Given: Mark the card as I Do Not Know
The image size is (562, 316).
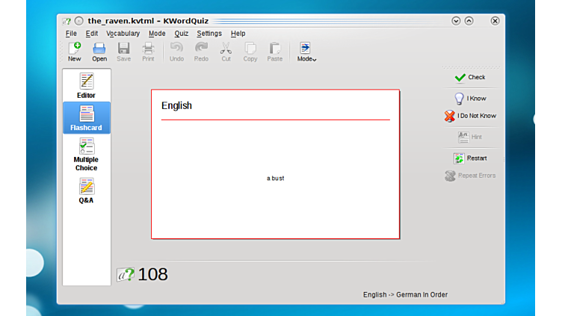Looking at the screenshot, I should point(470,116).
